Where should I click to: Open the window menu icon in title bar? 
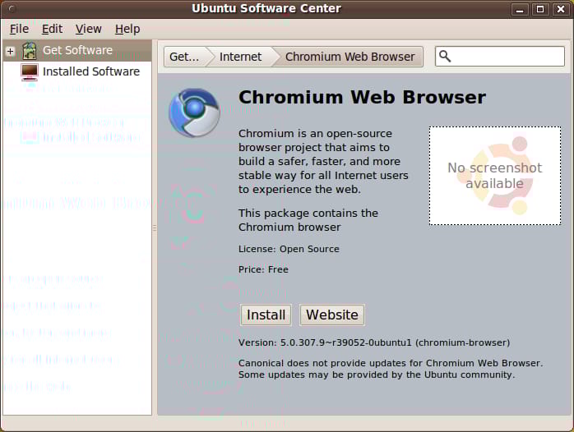pyautogui.click(x=10, y=9)
